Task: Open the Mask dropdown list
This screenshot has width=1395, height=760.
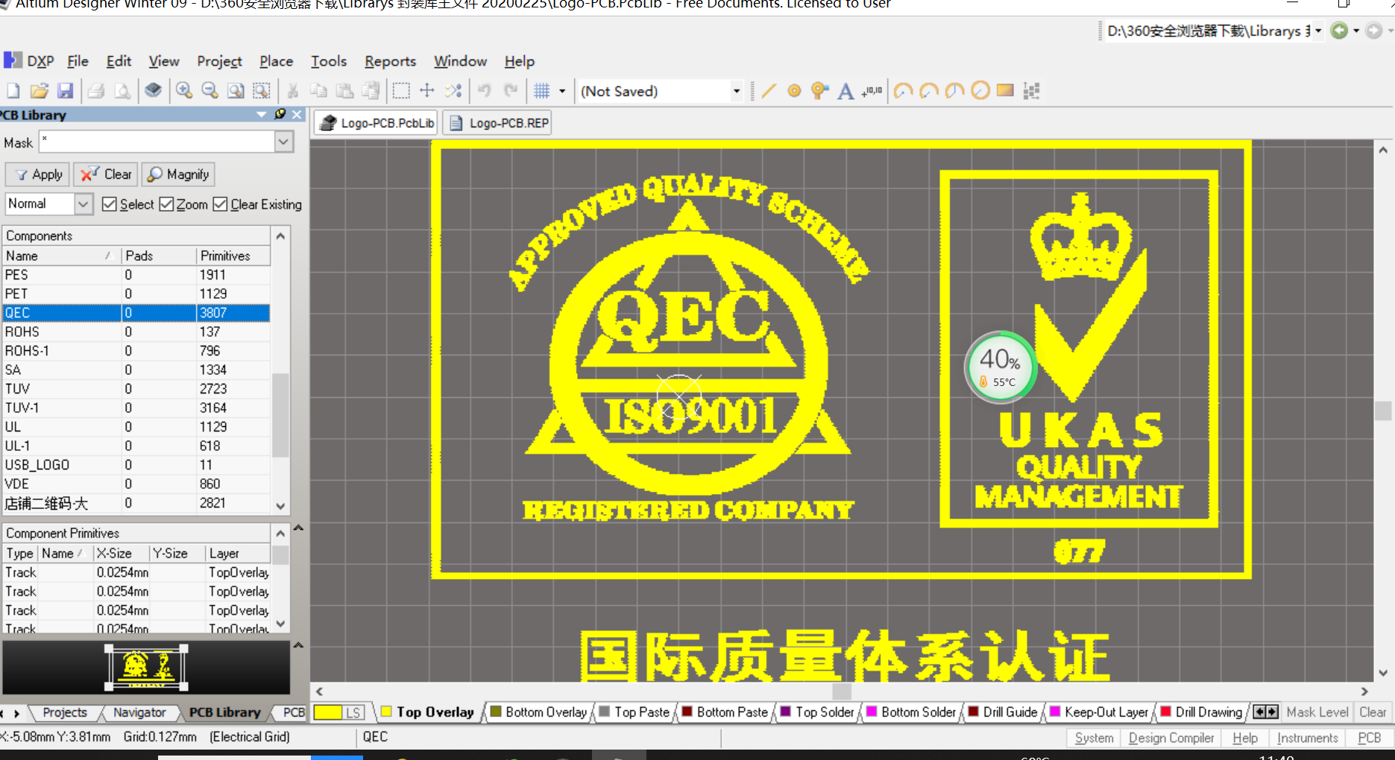Action: tap(283, 142)
